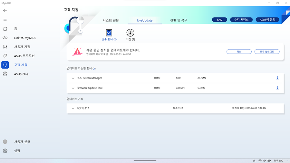
Task: Switch to the 전환 및 복구 tab
Action: [x=179, y=20]
